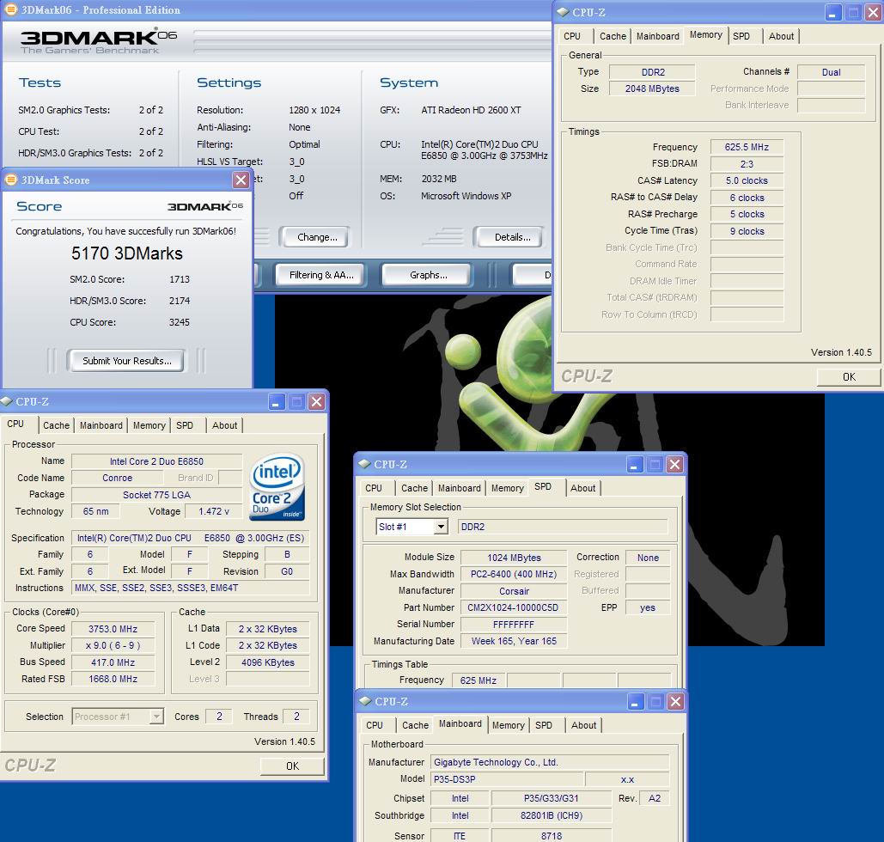Open the Slot #1 memory slot dropdown
The height and width of the screenshot is (842, 884).
(441, 527)
